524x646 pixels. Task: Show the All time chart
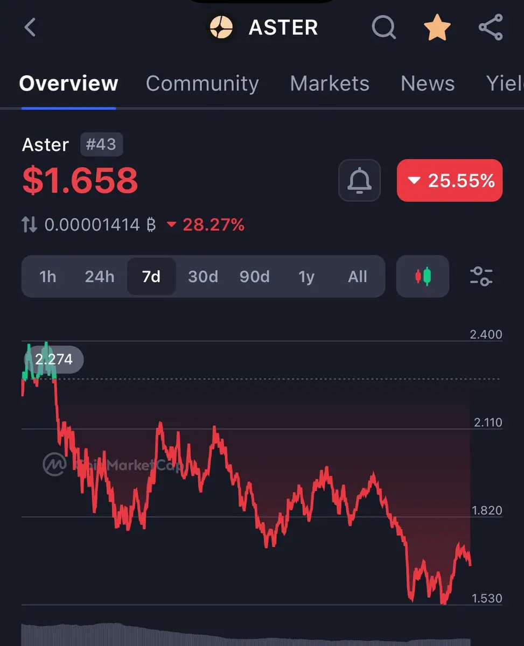tap(358, 277)
